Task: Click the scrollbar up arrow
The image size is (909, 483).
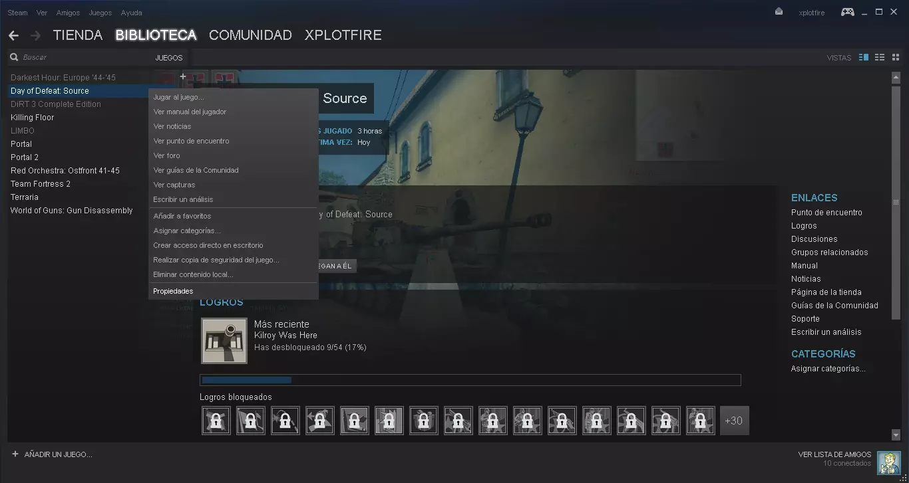Action: click(x=896, y=77)
